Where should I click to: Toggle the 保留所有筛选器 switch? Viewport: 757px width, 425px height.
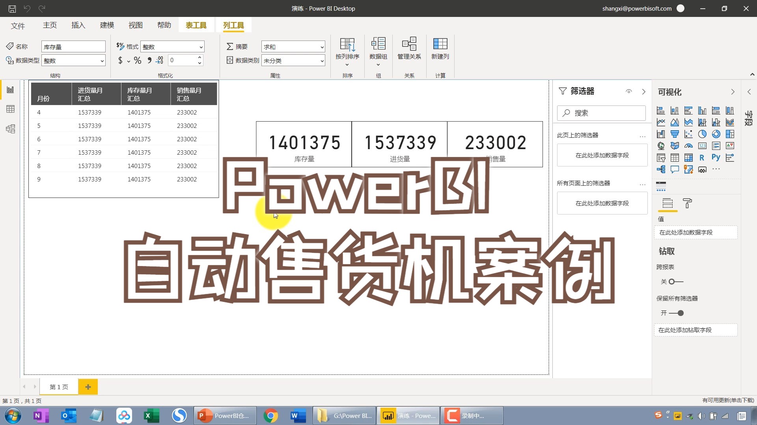(x=677, y=313)
